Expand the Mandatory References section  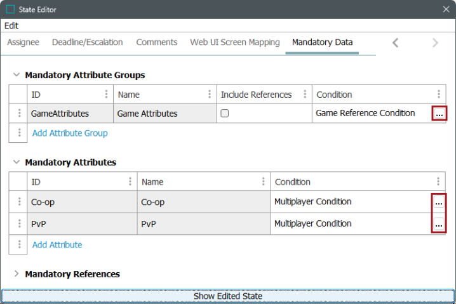click(17, 274)
